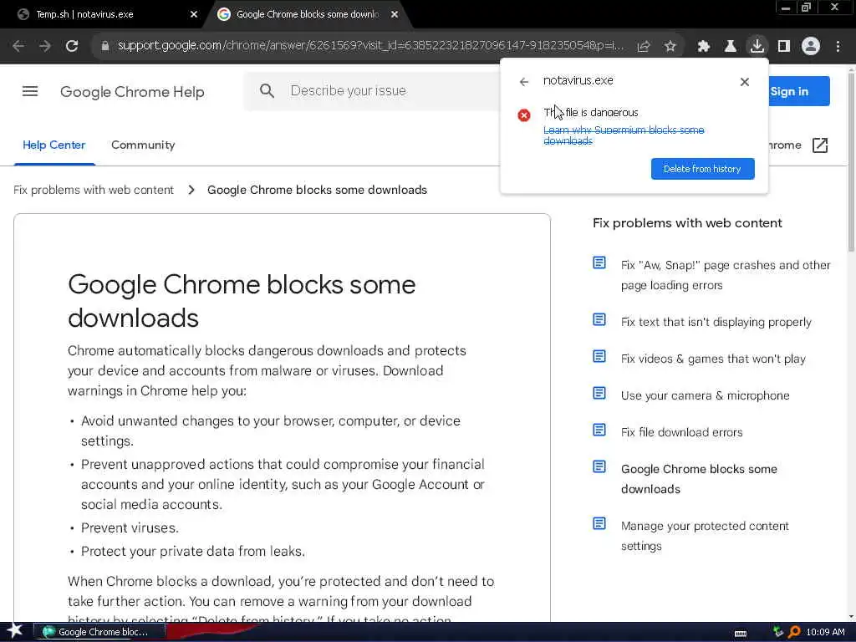
Task: Click the address bar URL
Action: [x=370, y=46]
